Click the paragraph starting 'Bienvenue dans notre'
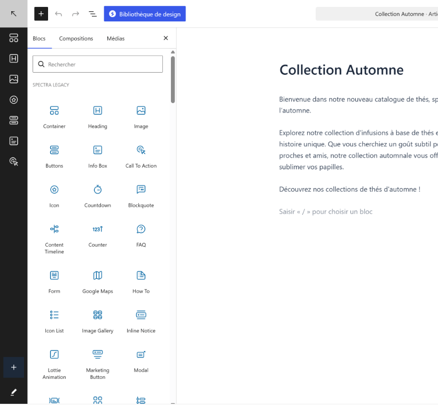 (358, 105)
